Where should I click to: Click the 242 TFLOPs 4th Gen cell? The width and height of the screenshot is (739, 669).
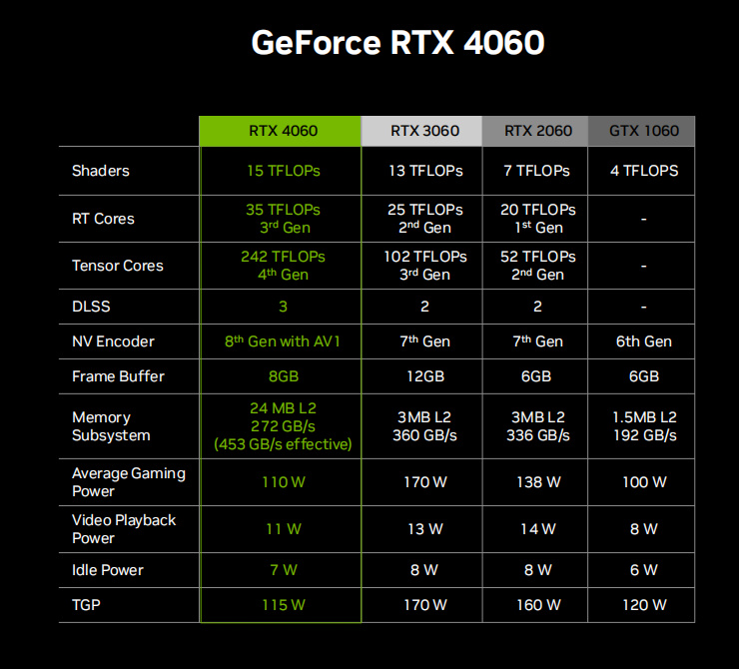pos(283,266)
